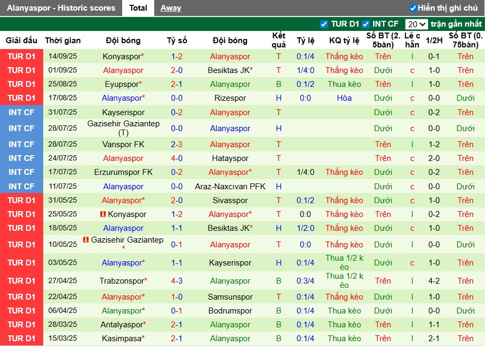
Task: Switch to the Total tab
Action: click(x=138, y=8)
